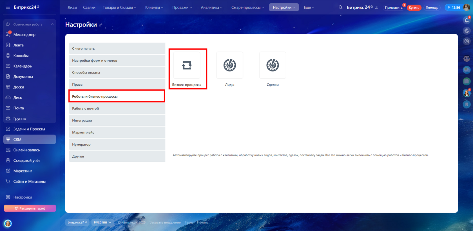
Task: Go to the Сделки tab in top navigation
Action: (x=89, y=8)
